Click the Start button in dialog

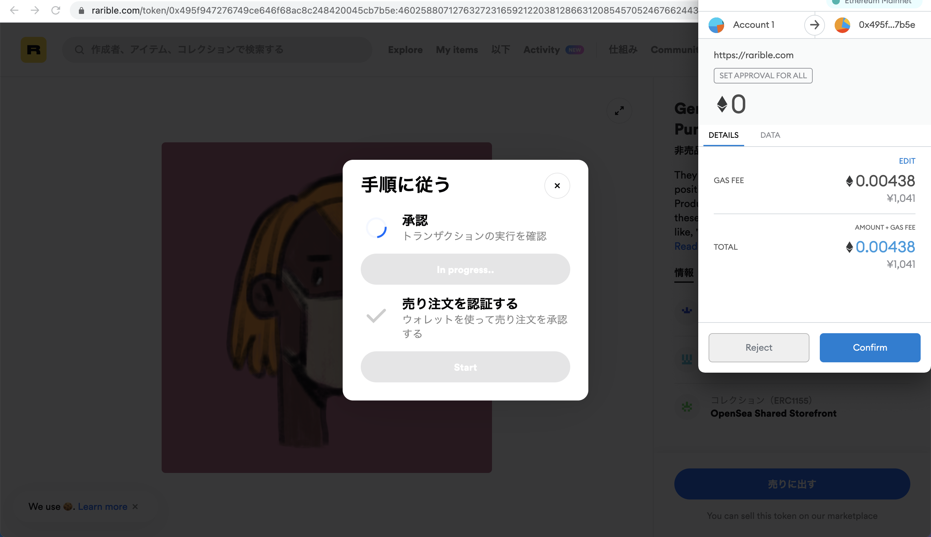(x=465, y=367)
